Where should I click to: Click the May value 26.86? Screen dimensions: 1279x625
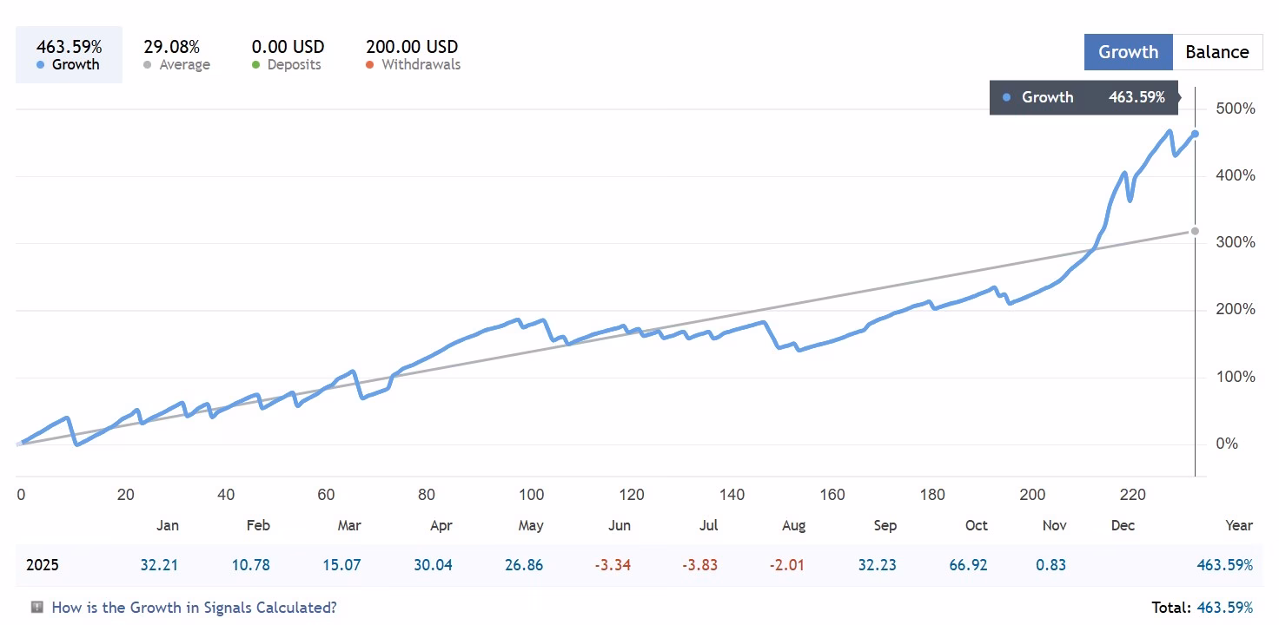524,565
